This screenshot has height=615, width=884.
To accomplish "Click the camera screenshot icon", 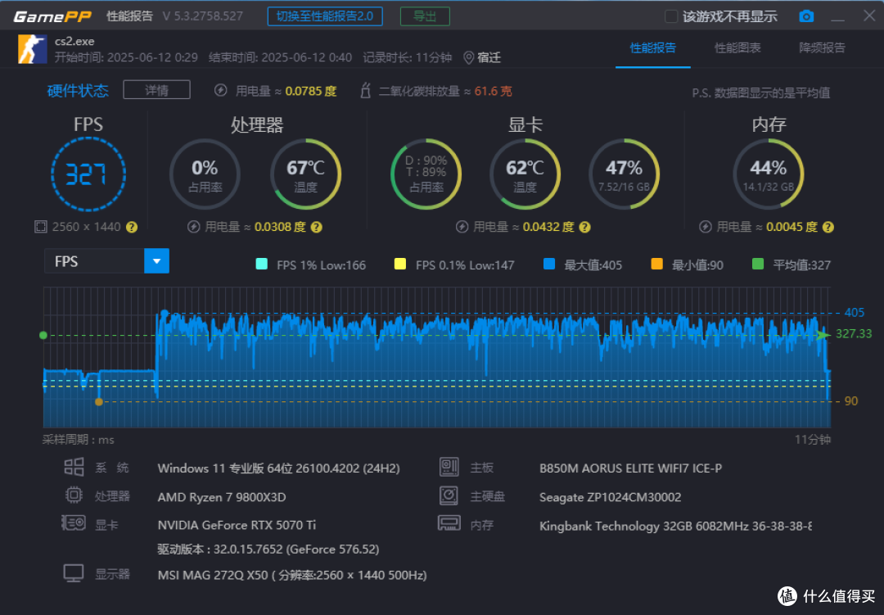I will tap(806, 16).
